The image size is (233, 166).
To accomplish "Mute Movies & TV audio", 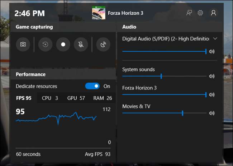I will (x=212, y=113).
